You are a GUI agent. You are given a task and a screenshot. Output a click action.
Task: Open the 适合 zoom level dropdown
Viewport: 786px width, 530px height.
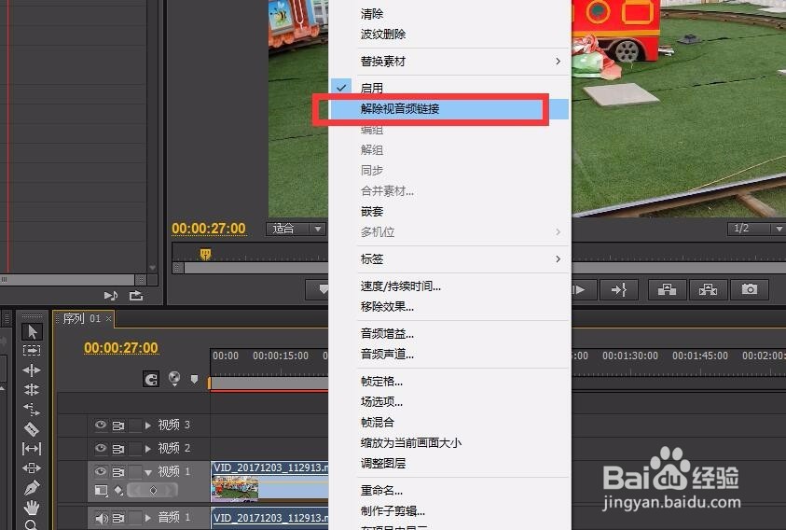pyautogui.click(x=296, y=229)
